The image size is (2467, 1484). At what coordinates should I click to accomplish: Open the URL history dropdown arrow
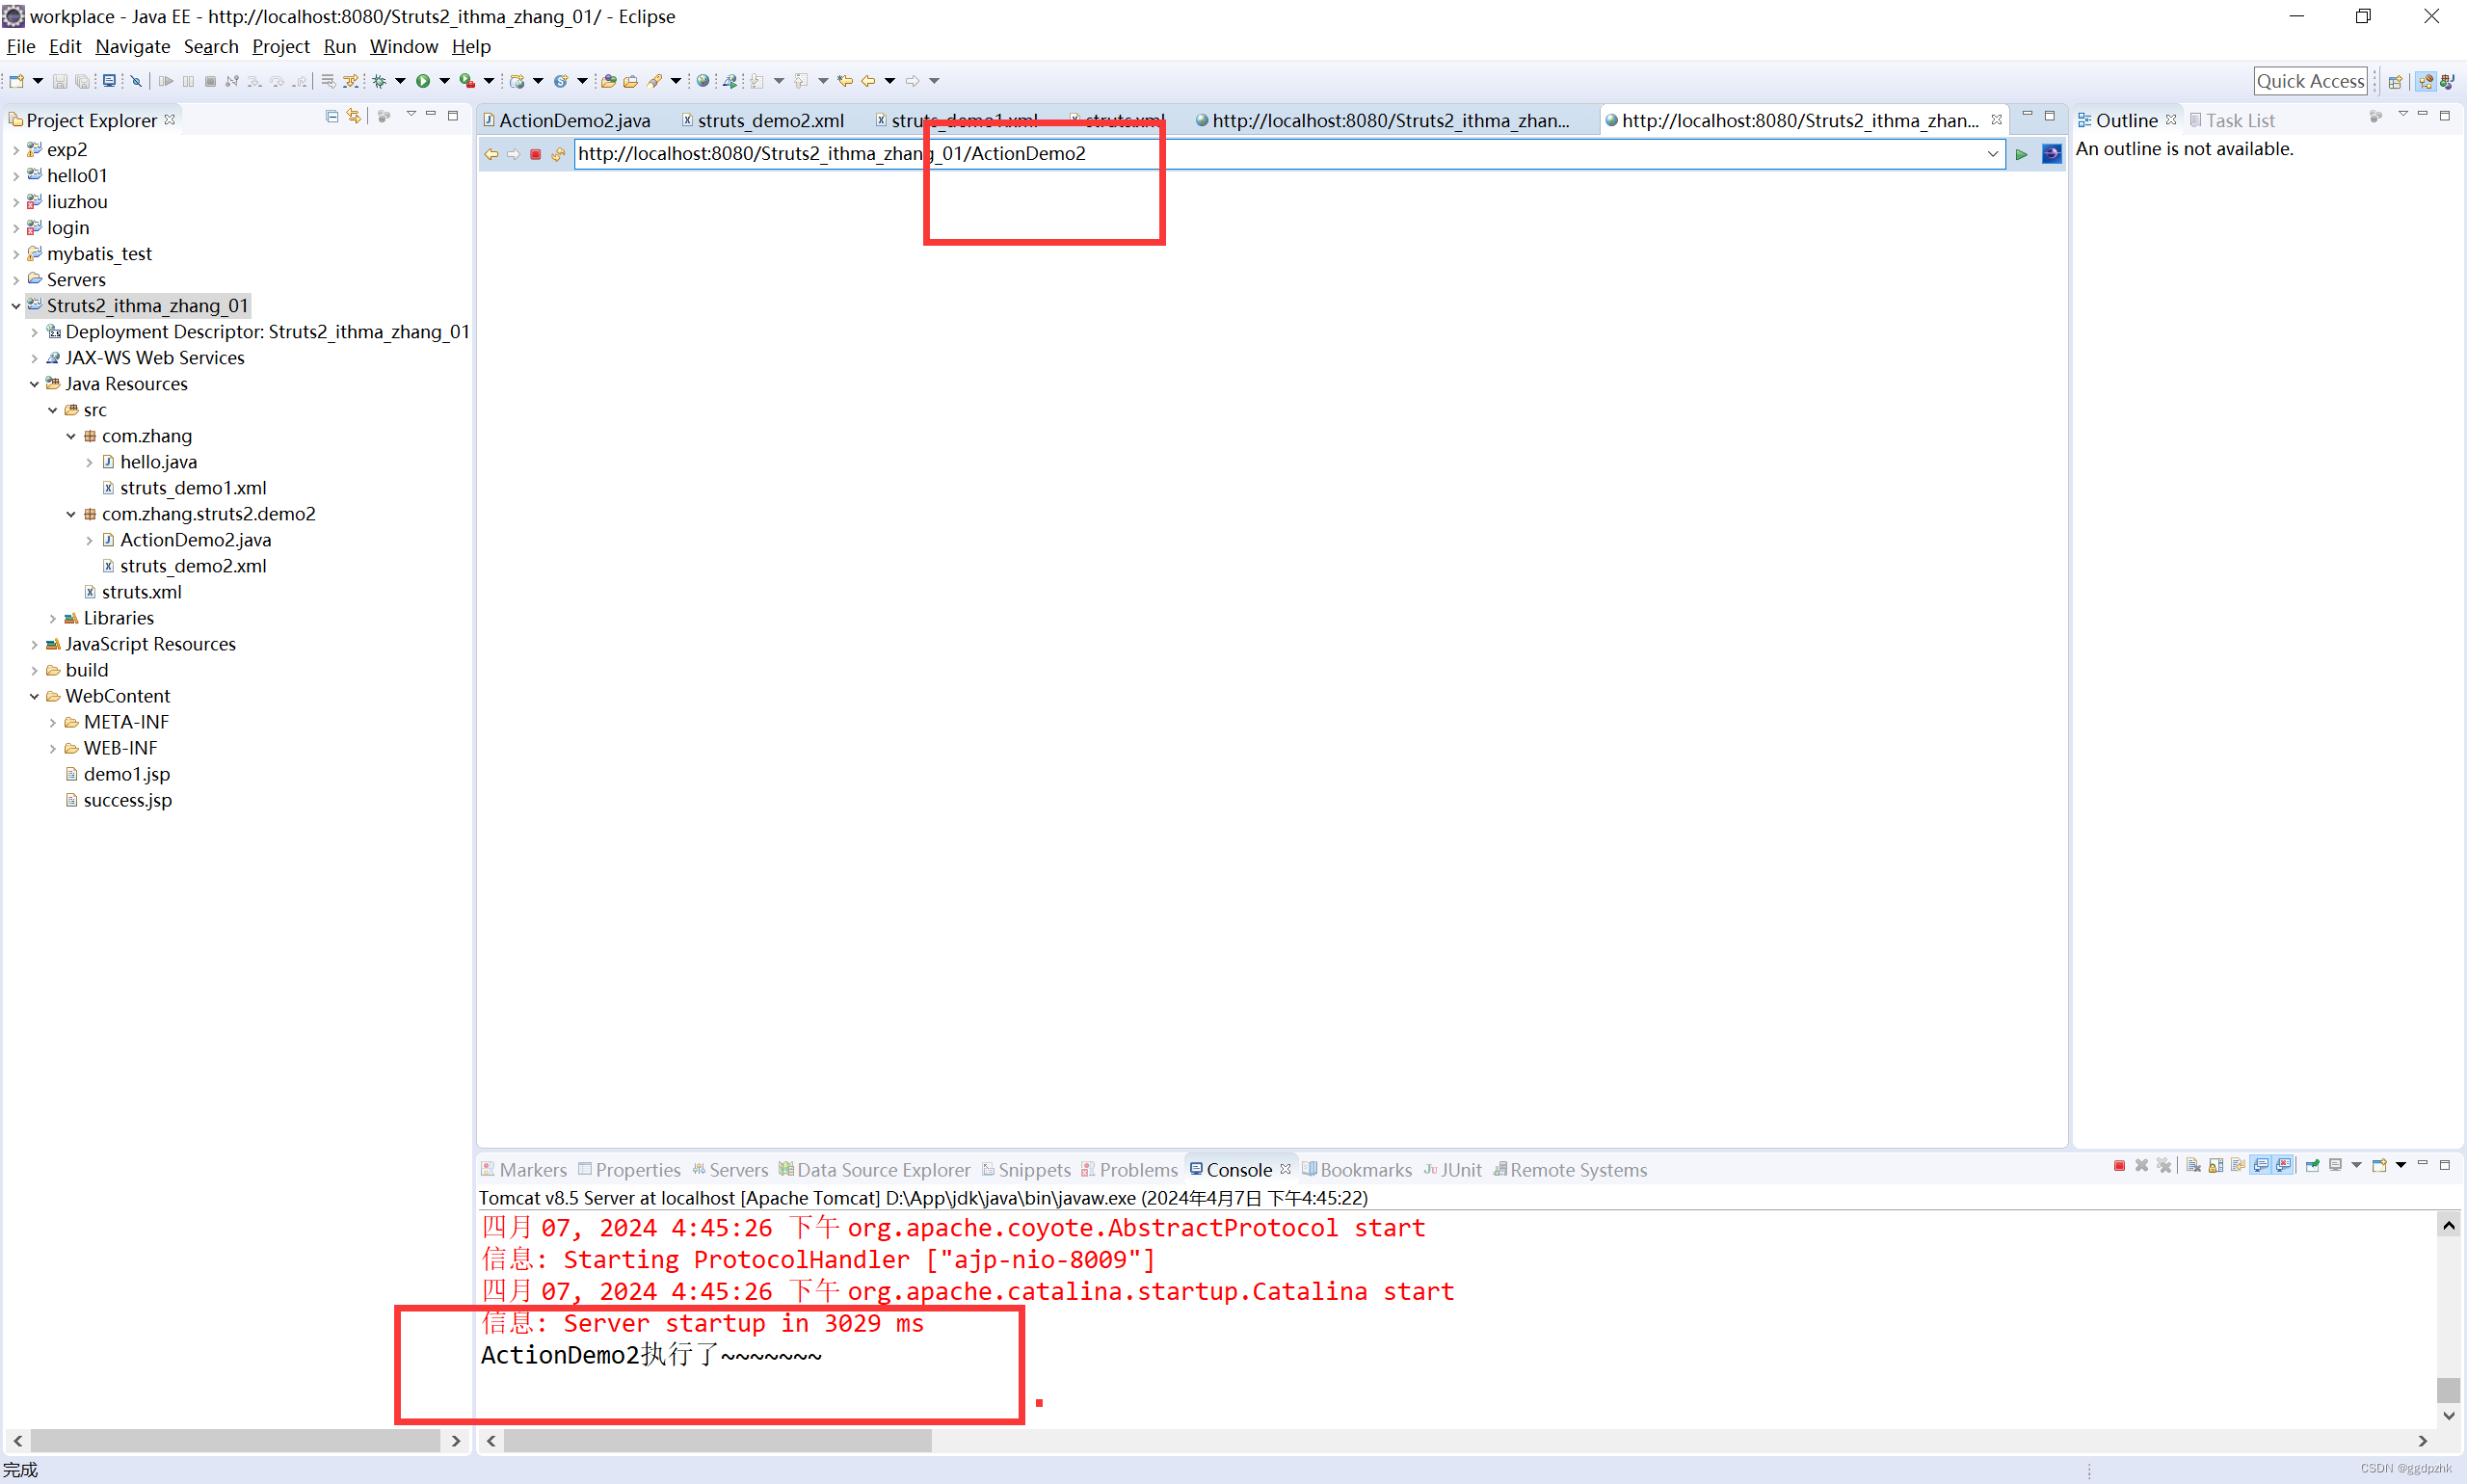tap(1992, 154)
